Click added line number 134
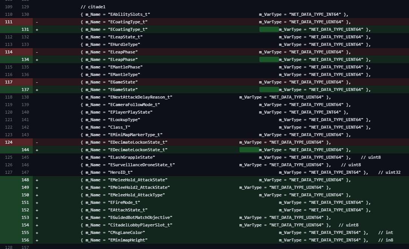This screenshot has height=249, width=409. [x=25, y=59]
